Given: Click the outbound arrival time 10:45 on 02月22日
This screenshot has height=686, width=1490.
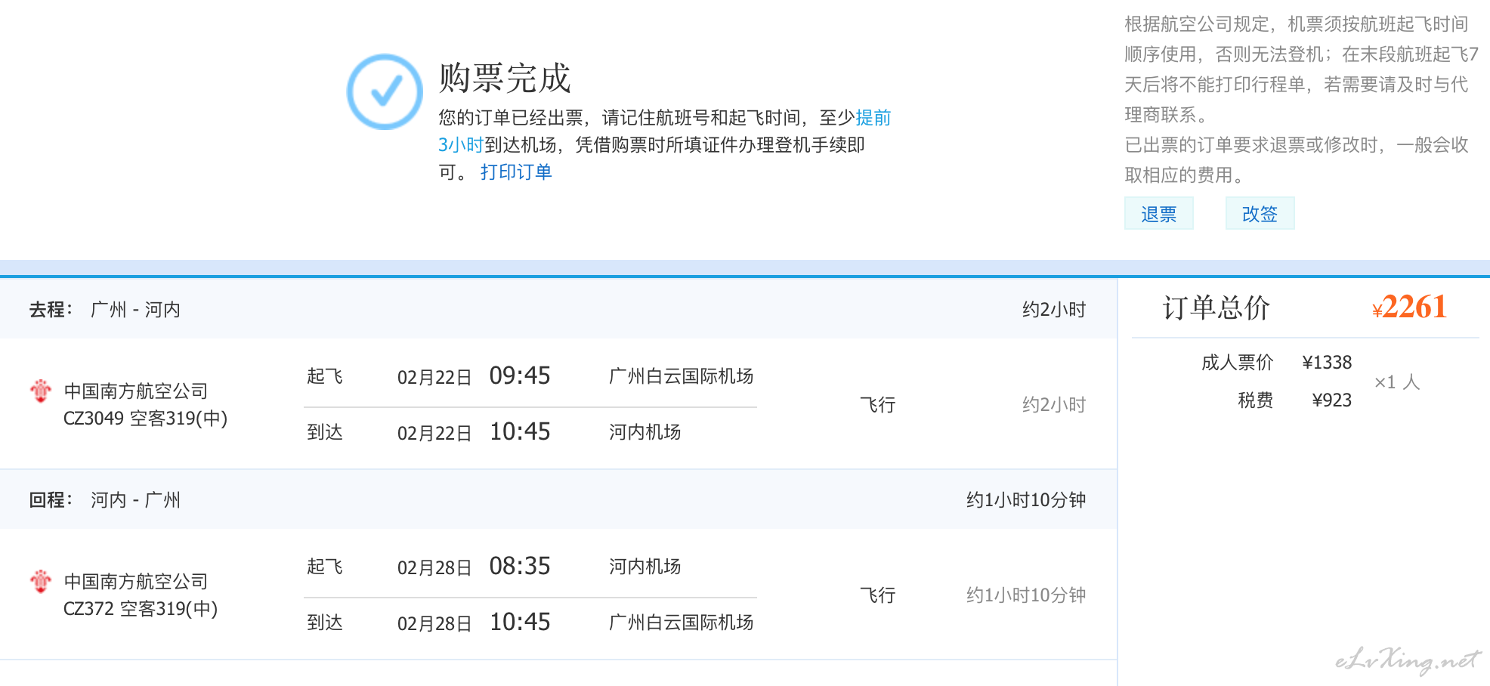Looking at the screenshot, I should click(520, 431).
